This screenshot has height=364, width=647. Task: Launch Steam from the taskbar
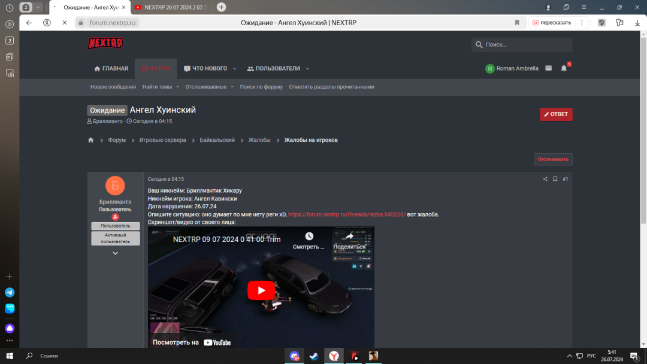314,356
